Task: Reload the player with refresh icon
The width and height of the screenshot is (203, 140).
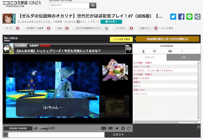Action: click(129, 128)
